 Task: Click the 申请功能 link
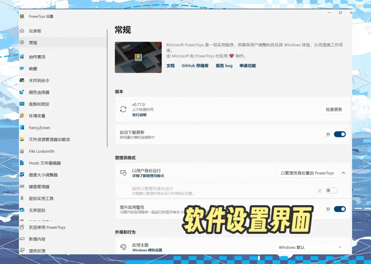[247, 66]
